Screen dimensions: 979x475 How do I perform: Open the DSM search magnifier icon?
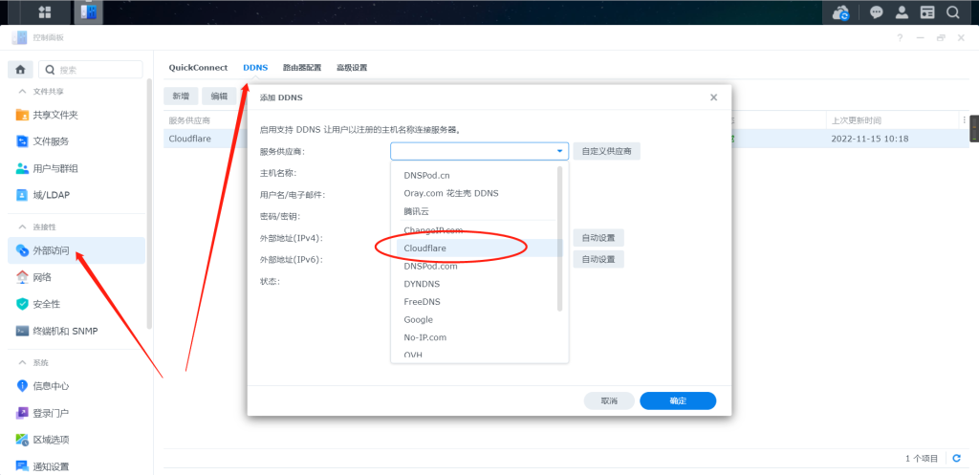click(953, 11)
